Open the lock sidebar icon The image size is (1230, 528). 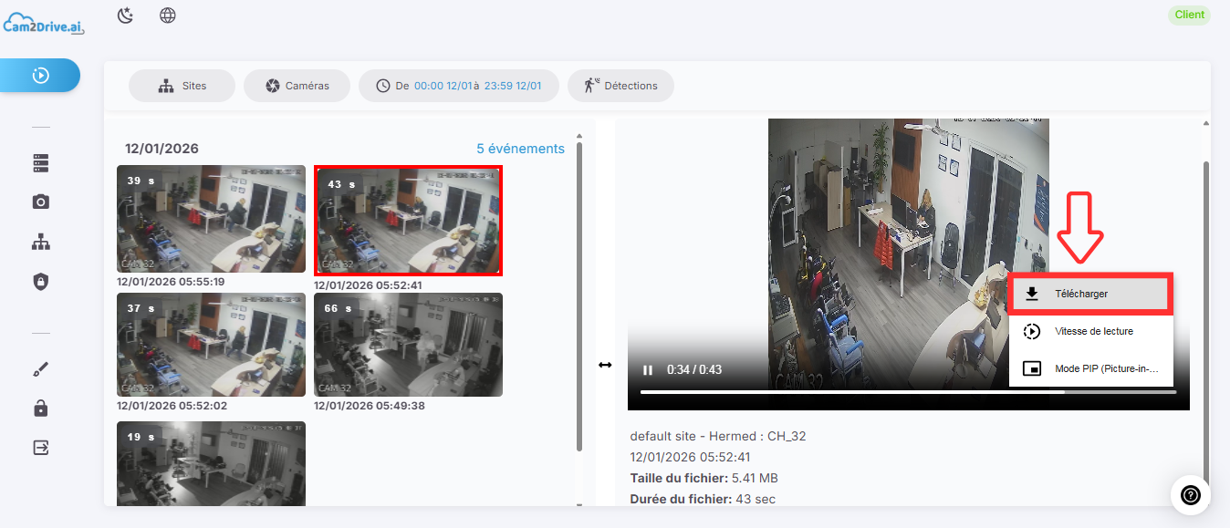click(x=40, y=409)
